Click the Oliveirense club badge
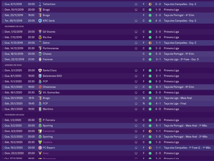Image resolution: width=214 pixels, height=161 pixels. (40, 87)
